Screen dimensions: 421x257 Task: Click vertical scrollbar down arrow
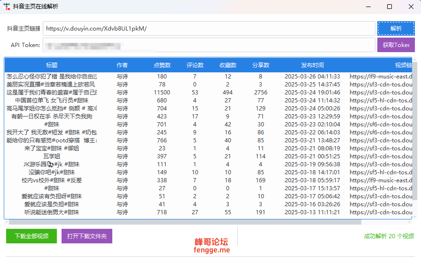[415, 217]
